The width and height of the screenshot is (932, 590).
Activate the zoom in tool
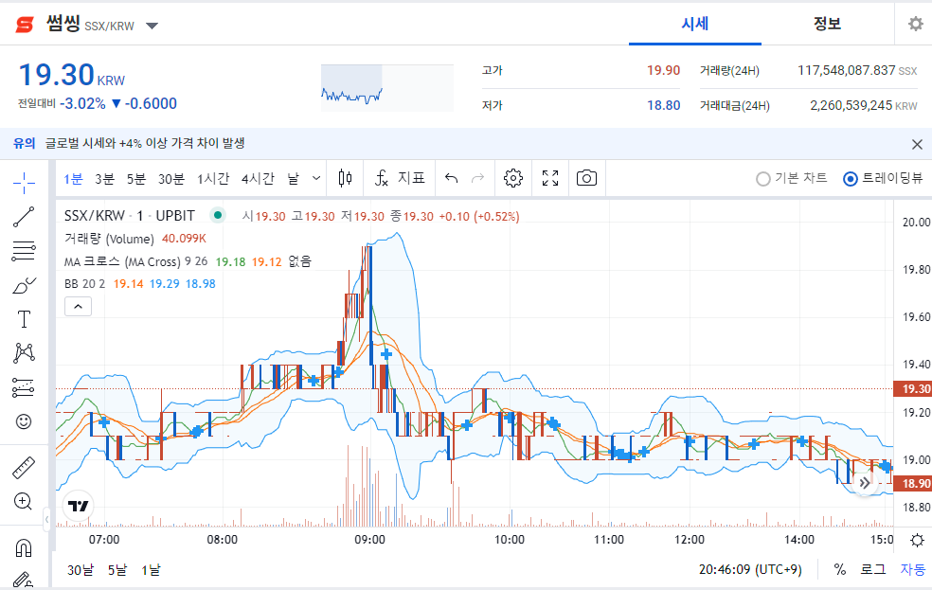[24, 502]
